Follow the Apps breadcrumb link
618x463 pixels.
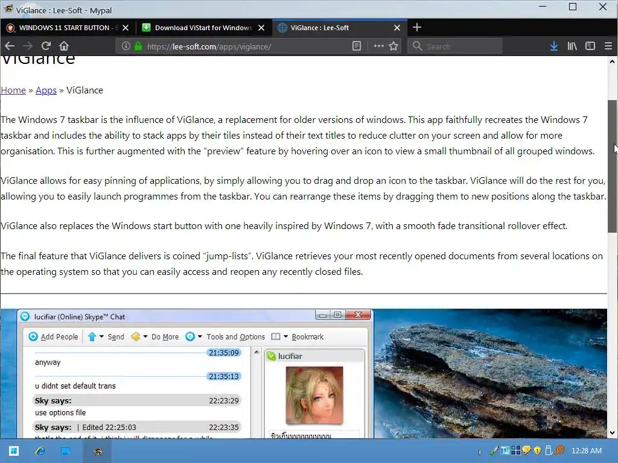(x=46, y=90)
